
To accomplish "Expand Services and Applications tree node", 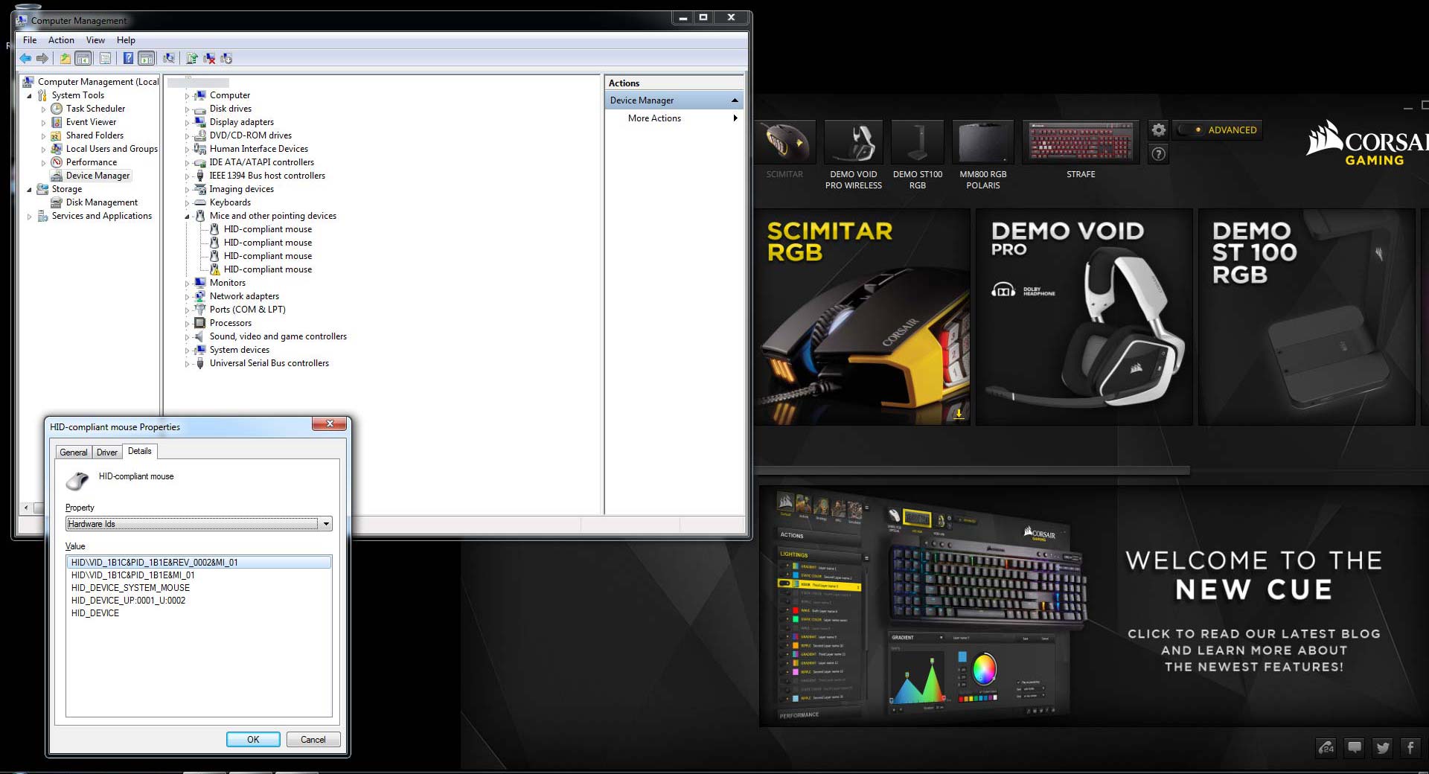I will click(x=30, y=217).
